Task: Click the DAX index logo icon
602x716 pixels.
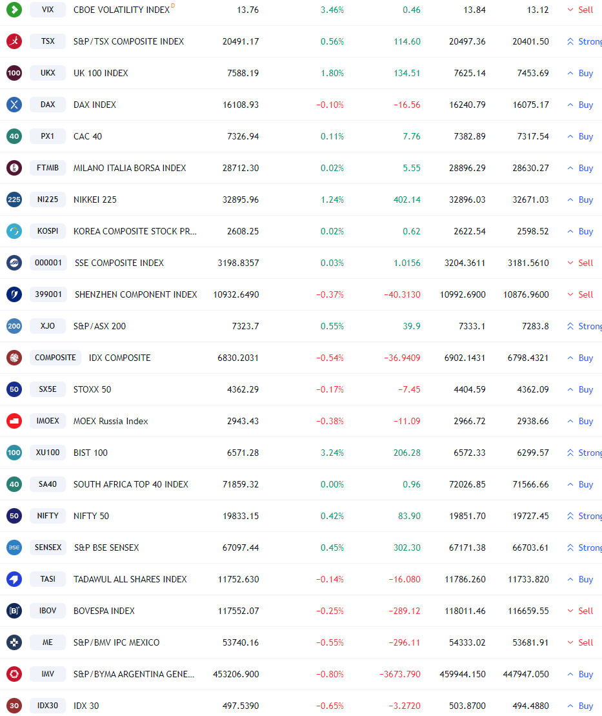Action: click(x=14, y=105)
